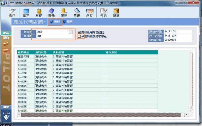
Task: Click the vertical scrollbar thumb of grid
Action: (191, 108)
